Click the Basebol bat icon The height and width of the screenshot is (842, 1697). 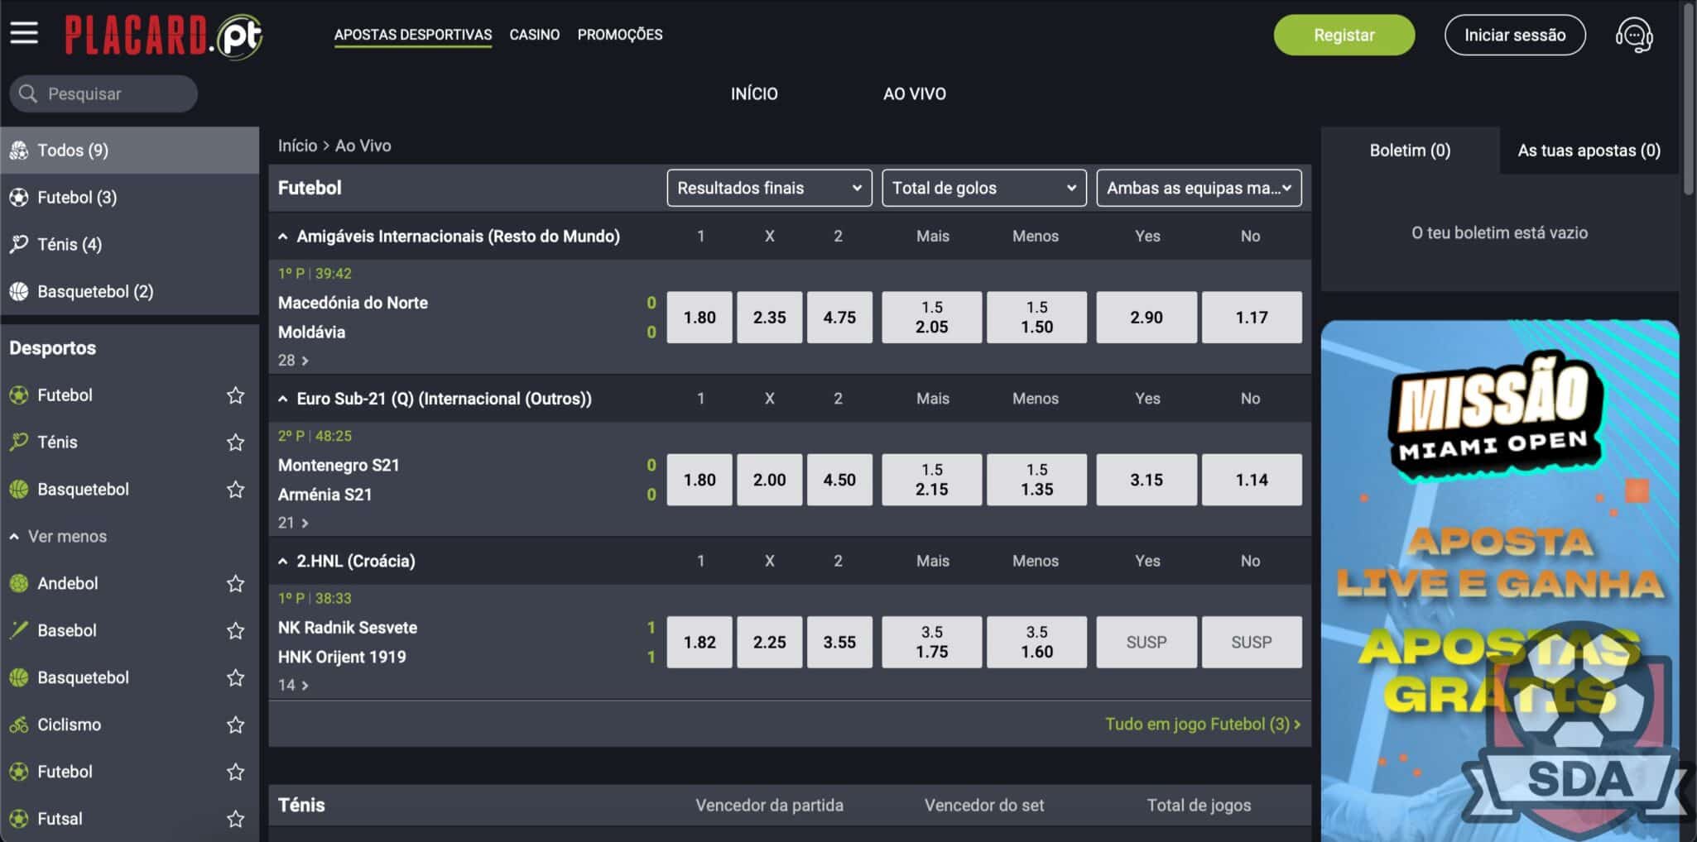point(18,630)
